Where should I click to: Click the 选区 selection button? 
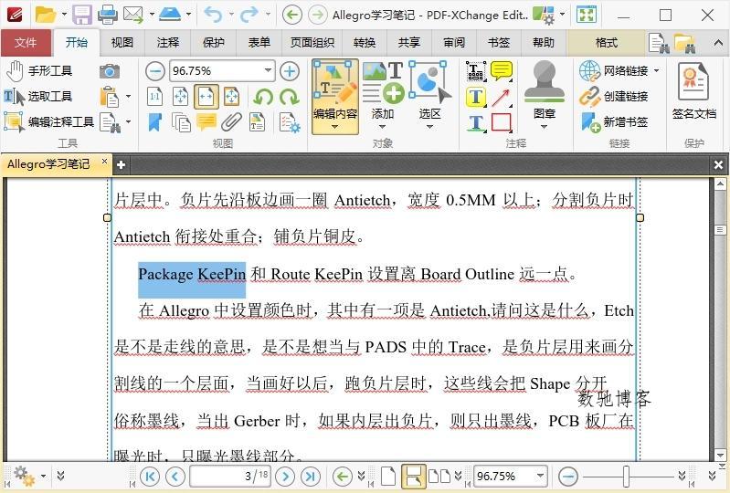coord(429,90)
